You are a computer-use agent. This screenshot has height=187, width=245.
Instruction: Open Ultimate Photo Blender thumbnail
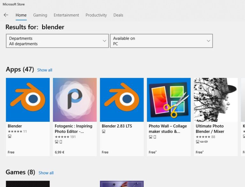pyautogui.click(x=216, y=100)
